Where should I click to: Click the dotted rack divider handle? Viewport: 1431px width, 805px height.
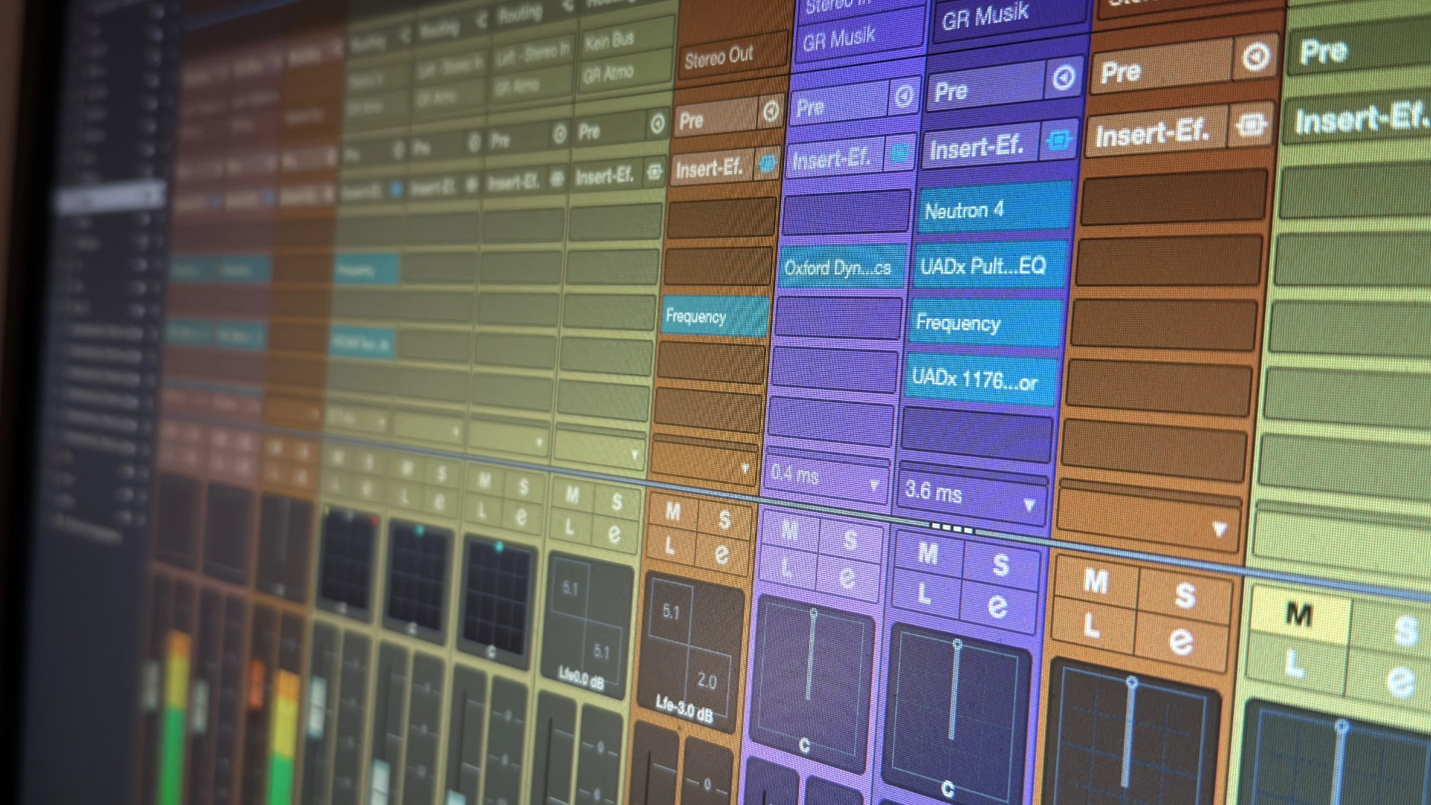952,528
